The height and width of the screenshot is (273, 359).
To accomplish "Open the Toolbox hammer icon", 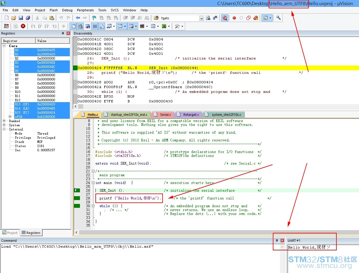I will click(177, 26).
